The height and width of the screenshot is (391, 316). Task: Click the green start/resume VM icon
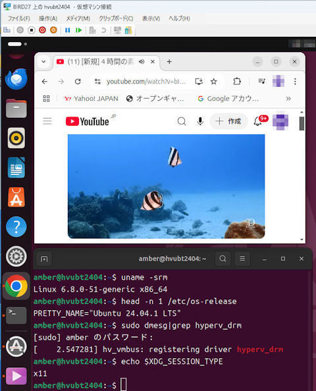[x=79, y=30]
